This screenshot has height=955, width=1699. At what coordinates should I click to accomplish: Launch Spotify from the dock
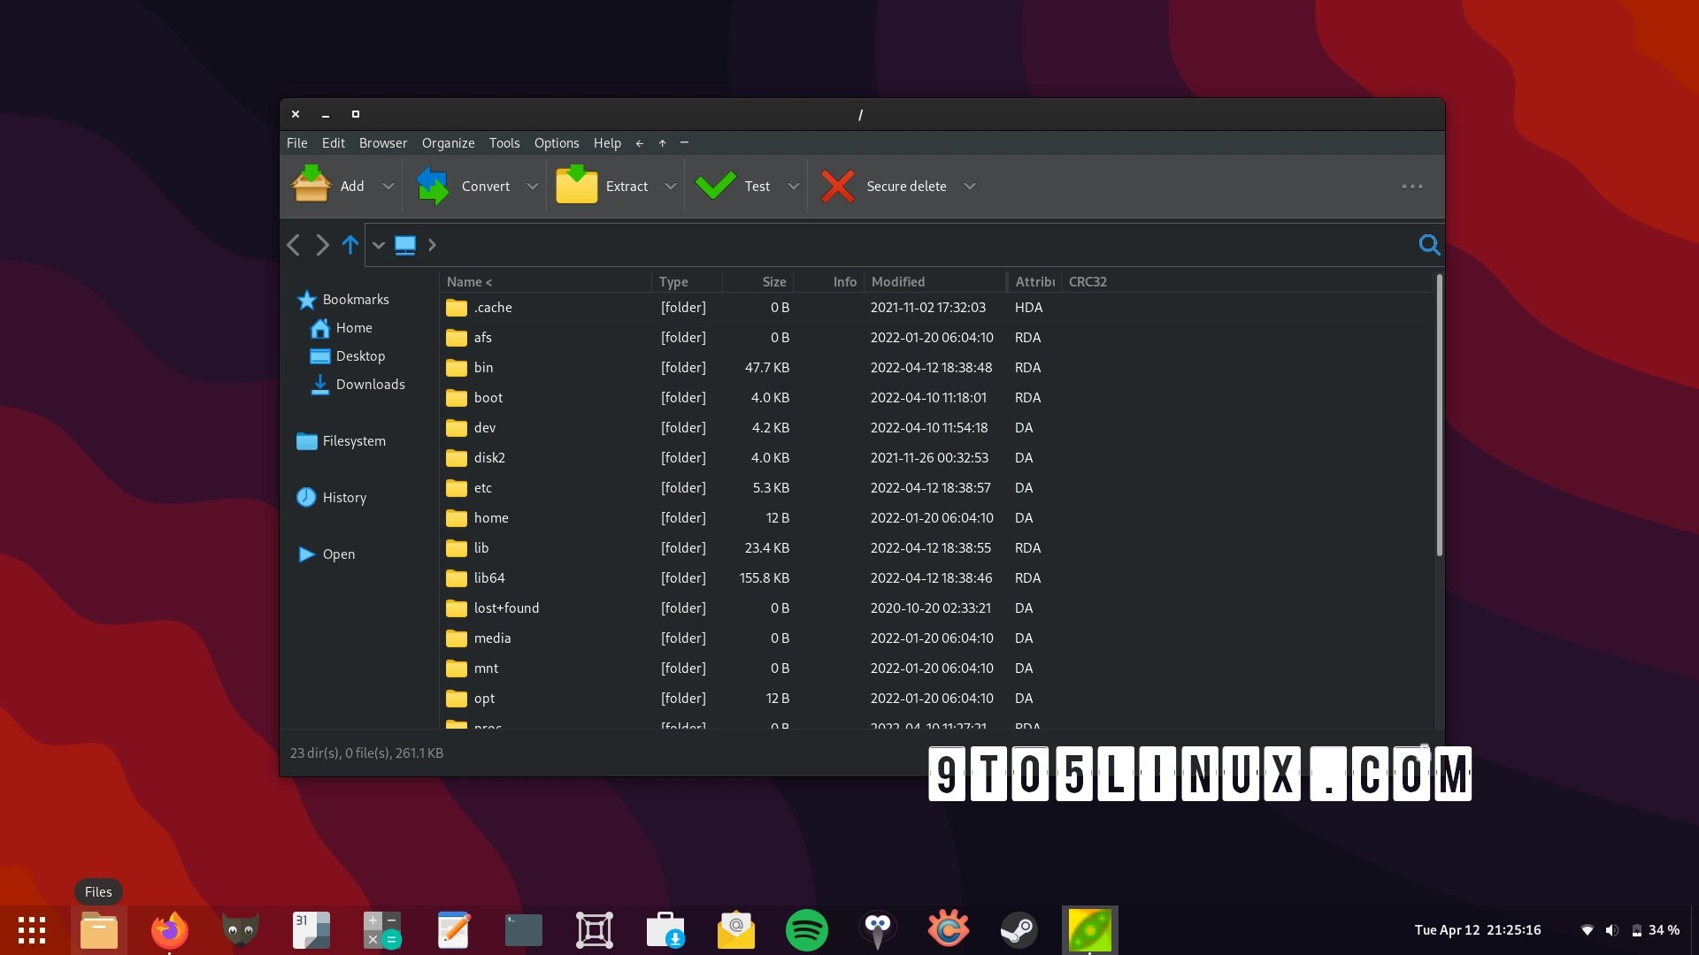(x=806, y=929)
